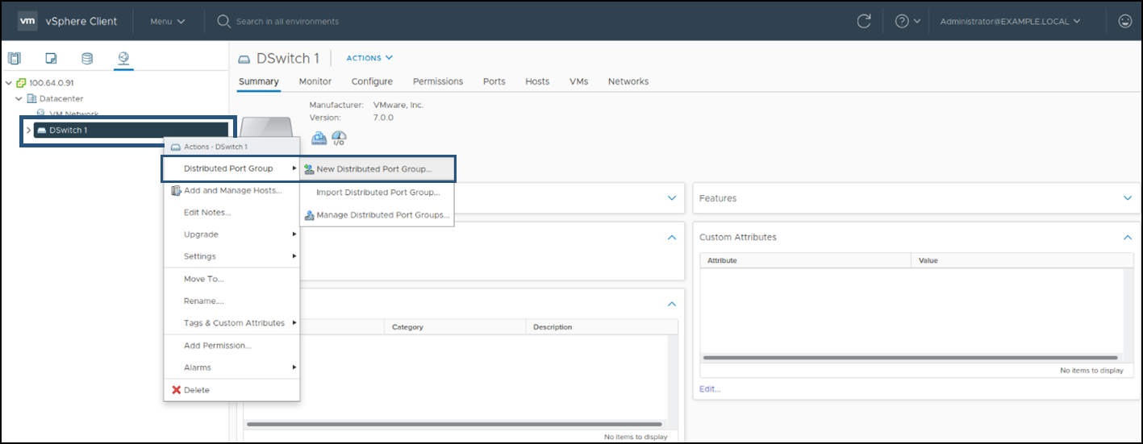Viewport: 1143px width, 444px height.
Task: Open the Distributed Port Group submenu
Action: (232, 168)
